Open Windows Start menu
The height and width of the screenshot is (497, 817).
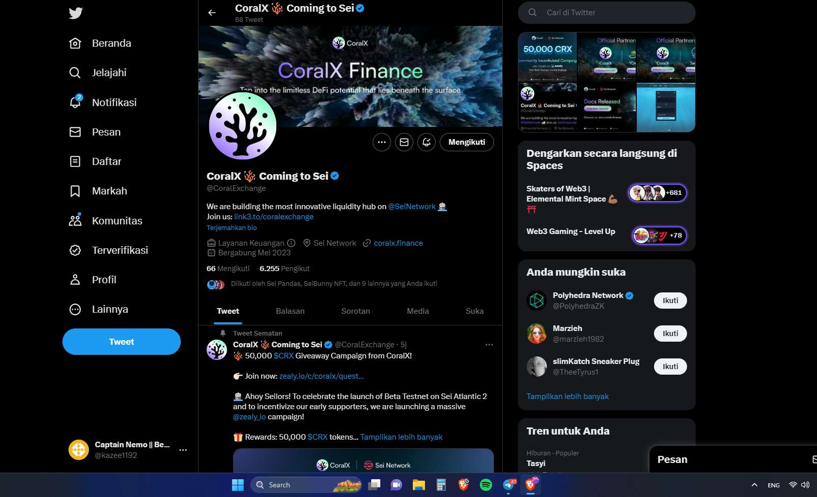[x=238, y=485]
